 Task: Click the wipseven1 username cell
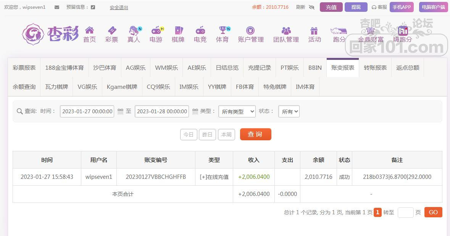99,177
